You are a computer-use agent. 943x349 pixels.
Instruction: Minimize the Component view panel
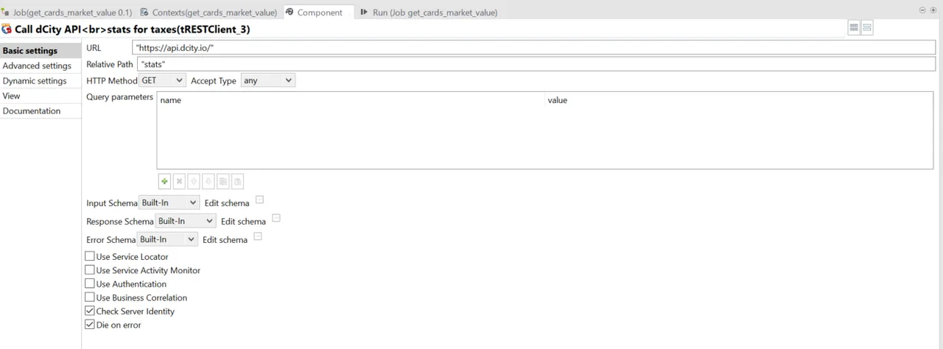[922, 10]
